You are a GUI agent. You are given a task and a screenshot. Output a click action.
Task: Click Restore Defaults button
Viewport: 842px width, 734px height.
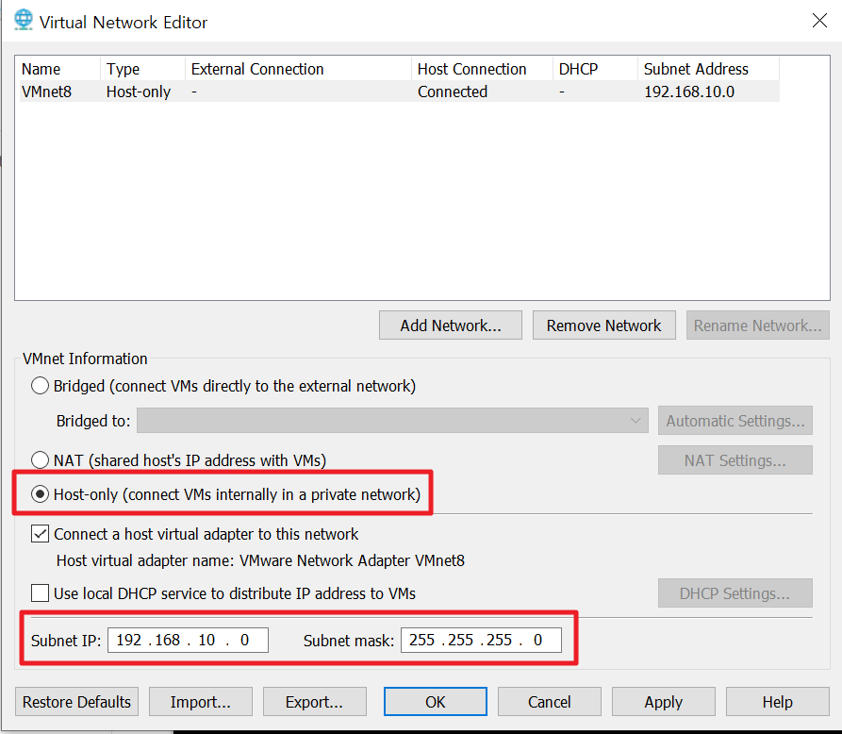click(76, 702)
